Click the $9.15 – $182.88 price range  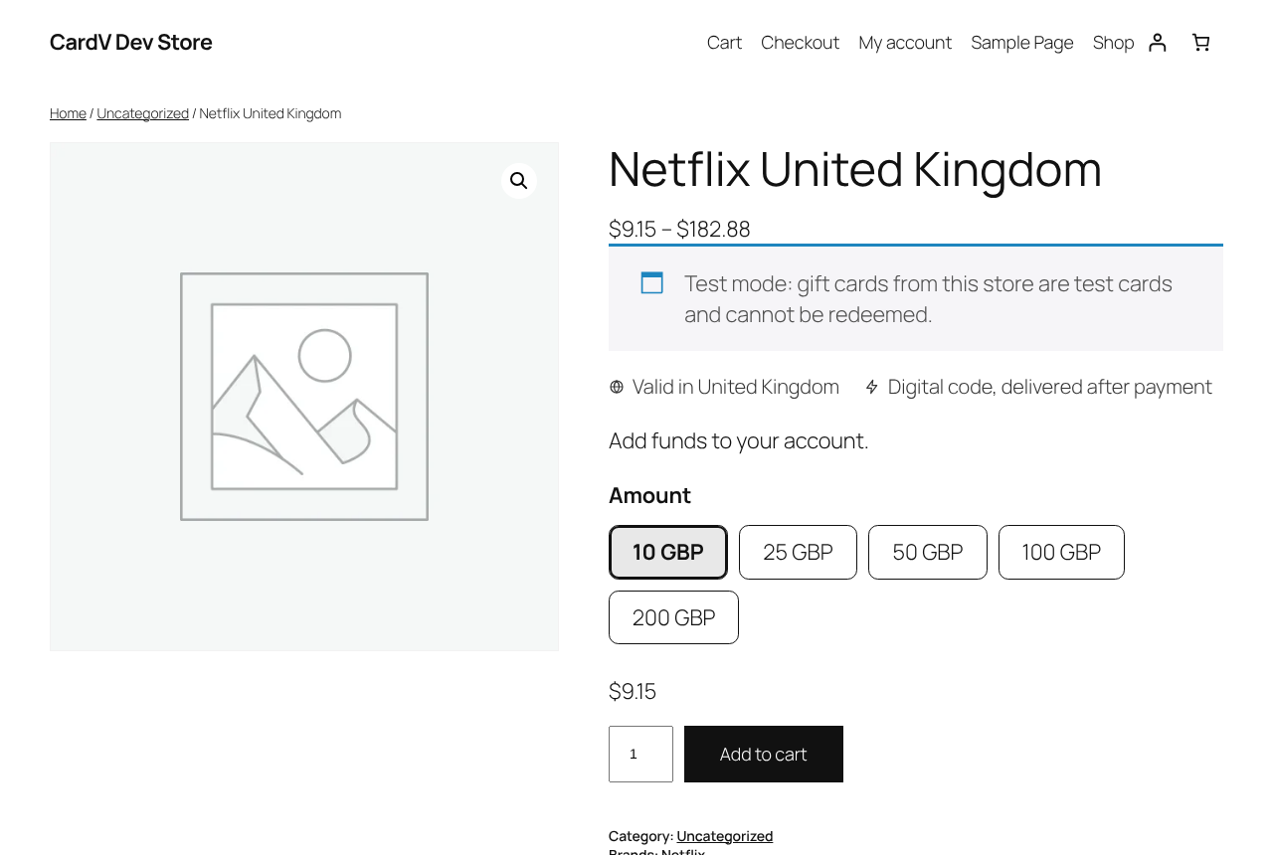point(679,229)
